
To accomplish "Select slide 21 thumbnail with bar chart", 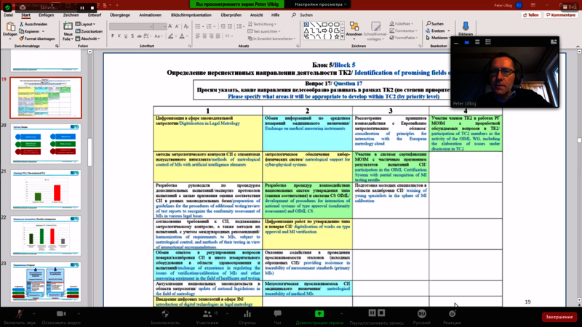I will click(x=46, y=189).
